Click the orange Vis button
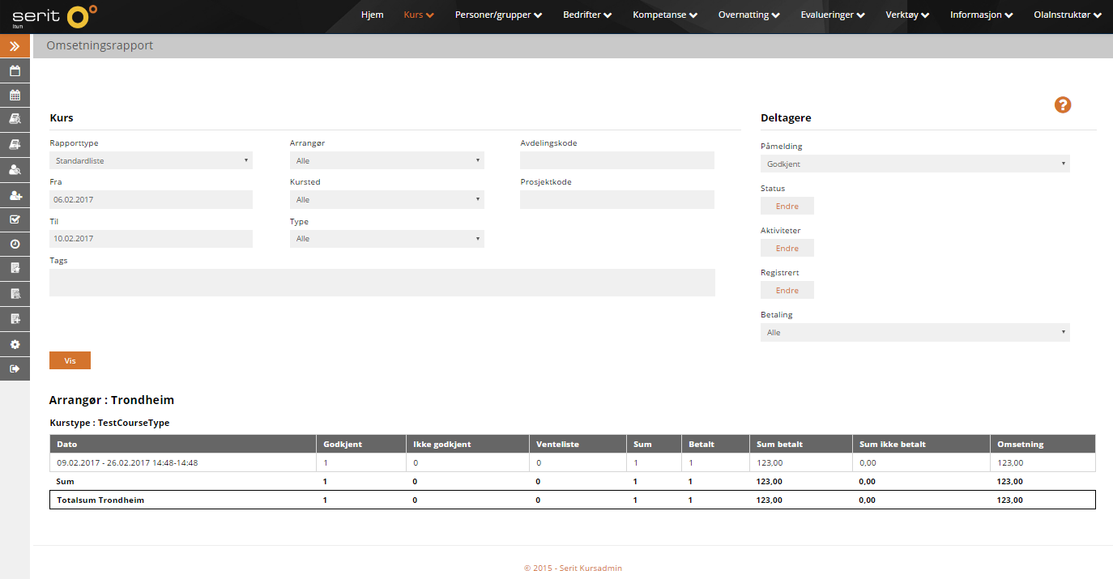The height and width of the screenshot is (579, 1113). (x=70, y=360)
